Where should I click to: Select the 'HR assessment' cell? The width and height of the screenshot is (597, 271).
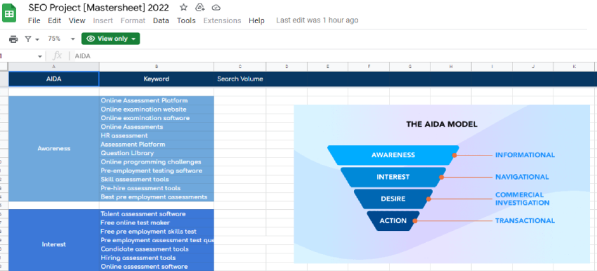pyautogui.click(x=156, y=135)
